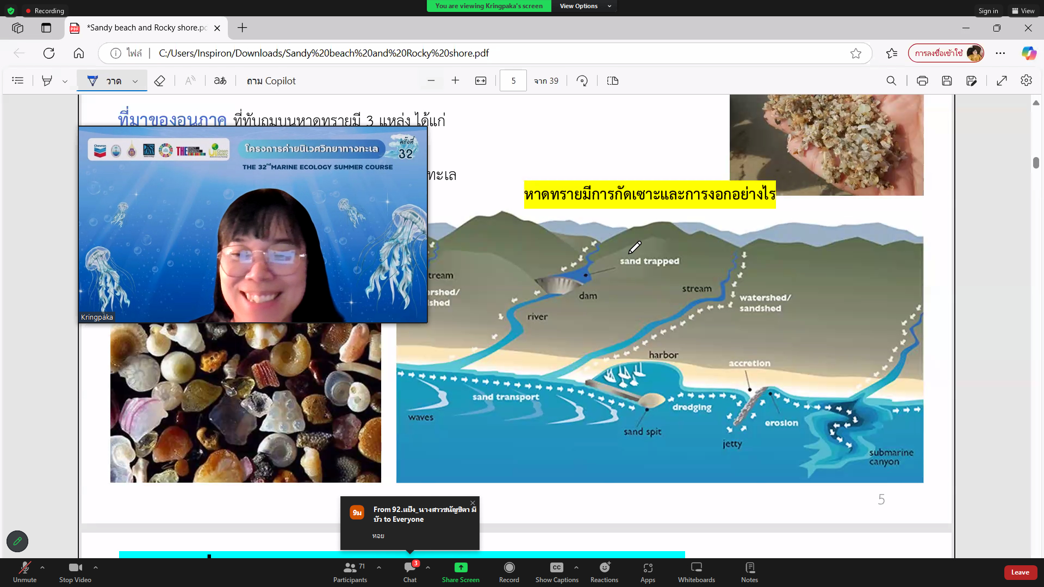Print the PDF document
1044x587 pixels.
point(922,81)
